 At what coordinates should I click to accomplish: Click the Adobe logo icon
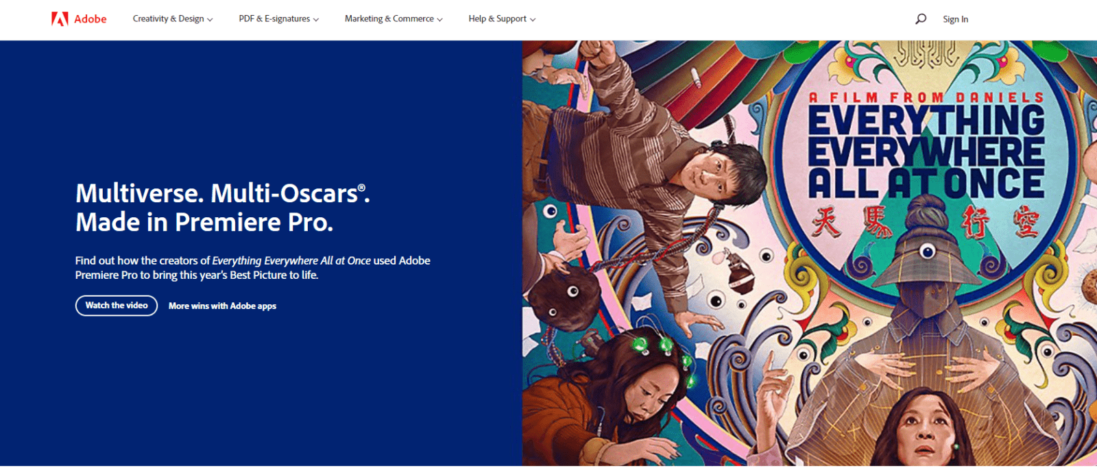click(x=60, y=19)
